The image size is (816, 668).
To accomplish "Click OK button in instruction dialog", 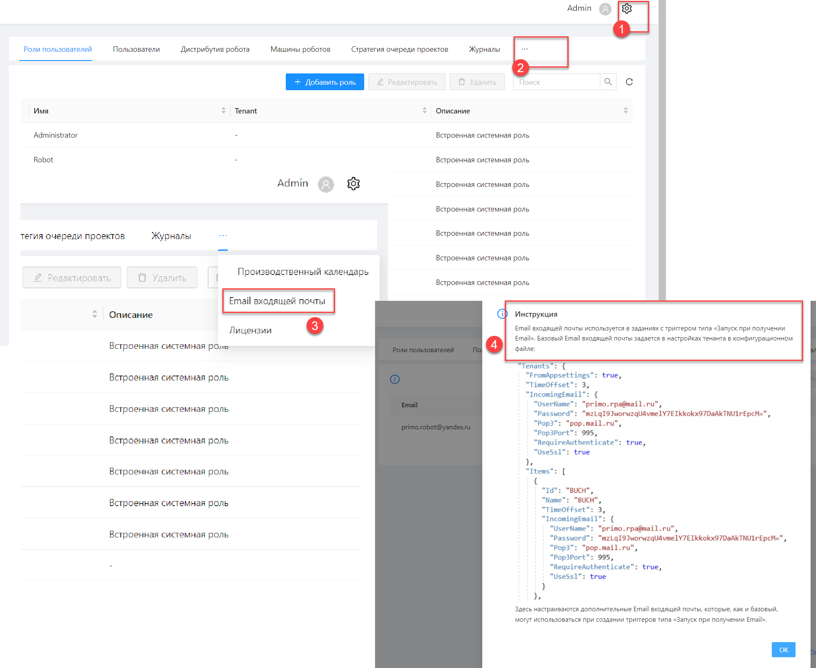I will (x=783, y=650).
